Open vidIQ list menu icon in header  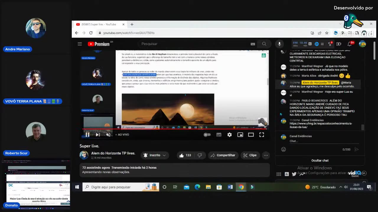pos(322,44)
